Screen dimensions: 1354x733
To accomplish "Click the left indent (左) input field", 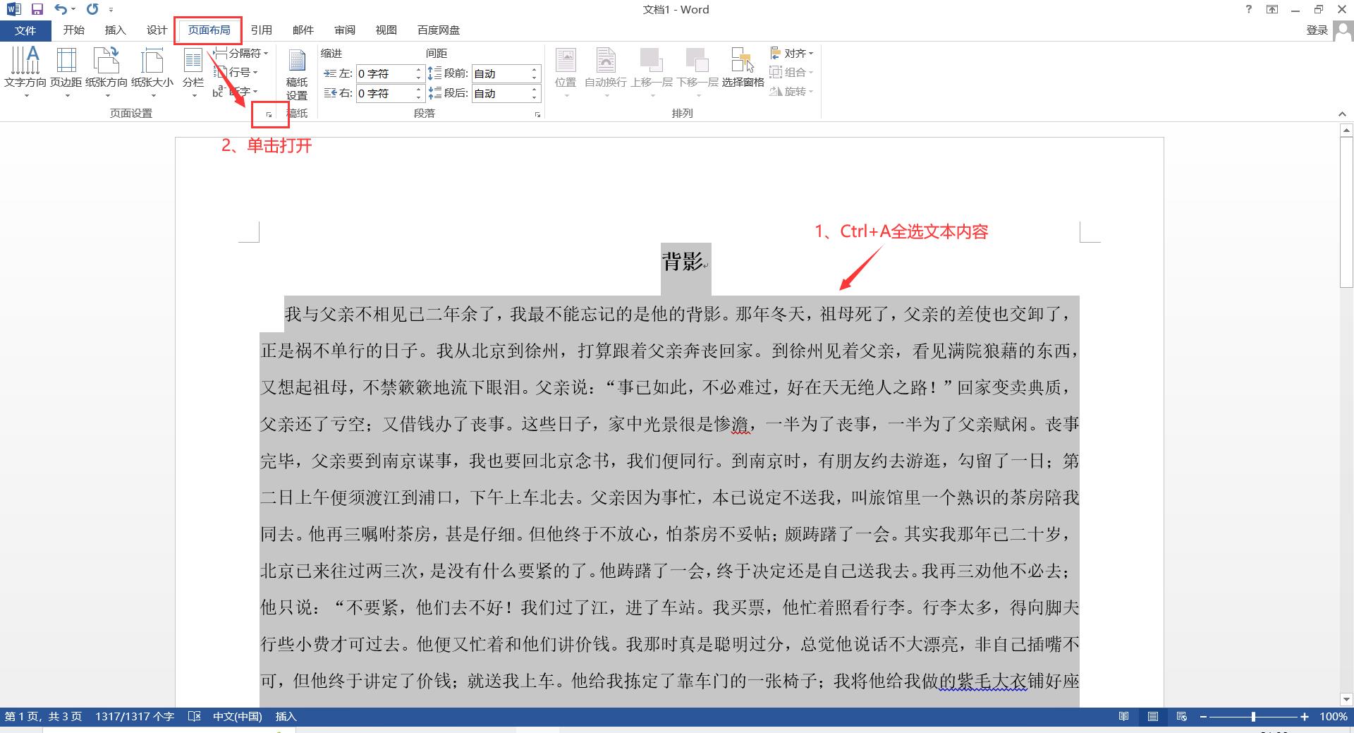I will (384, 73).
